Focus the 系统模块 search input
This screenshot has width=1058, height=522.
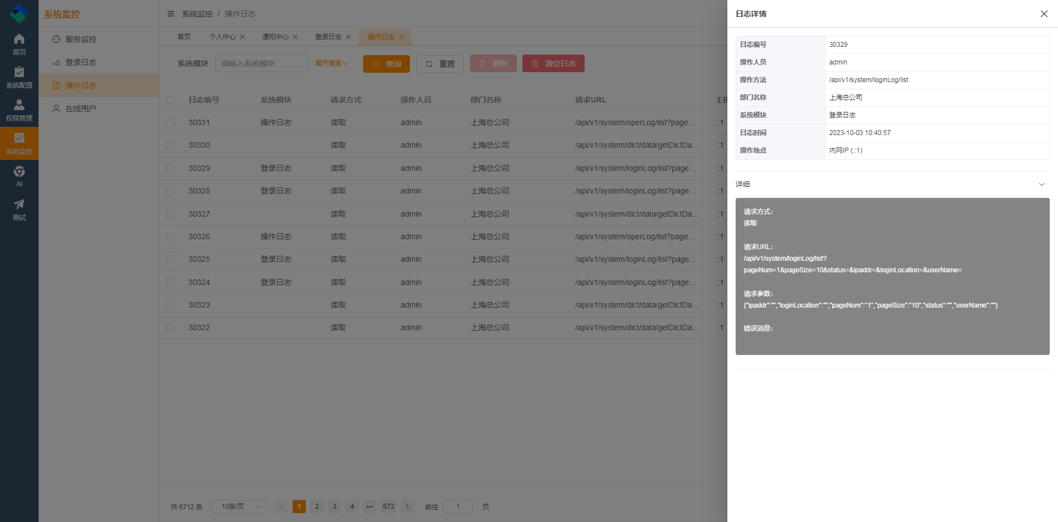[261, 63]
